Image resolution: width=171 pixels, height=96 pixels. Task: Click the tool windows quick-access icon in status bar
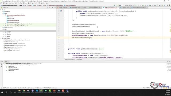(1, 88)
